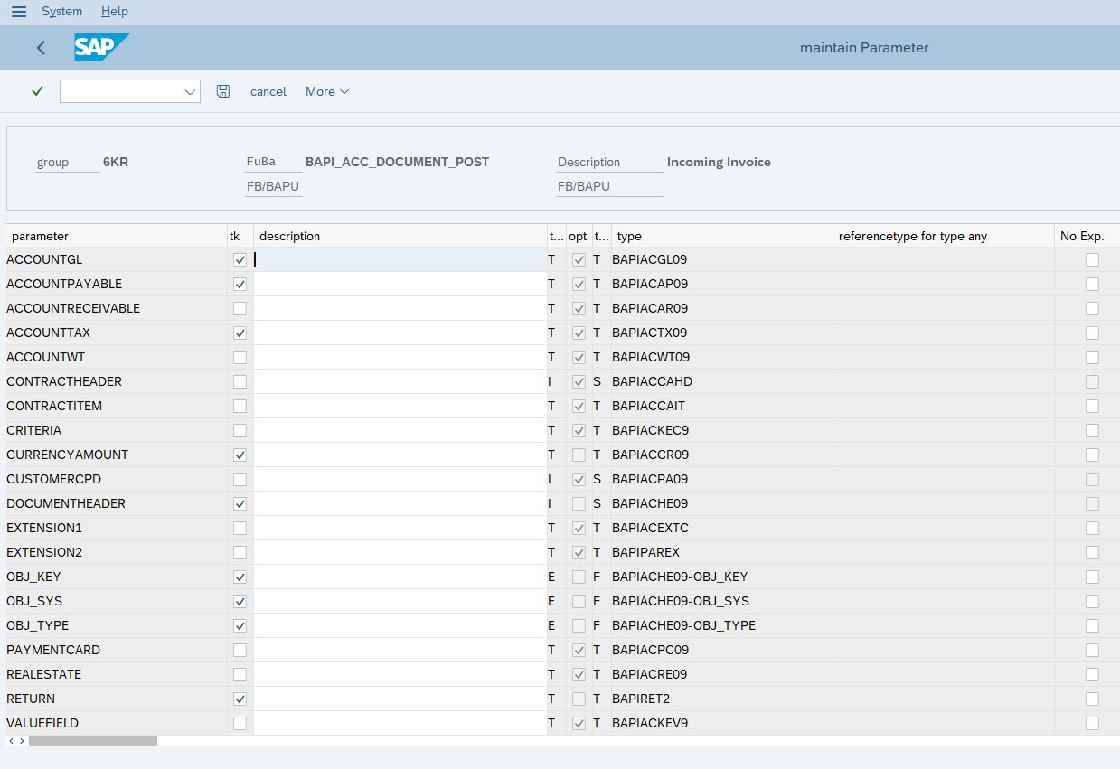Open the Help menu
Screen dimensions: 1120x769
[x=115, y=12]
